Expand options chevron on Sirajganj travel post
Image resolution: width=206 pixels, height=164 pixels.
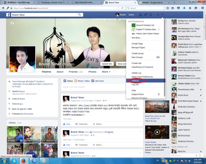pyautogui.click(x=140, y=131)
